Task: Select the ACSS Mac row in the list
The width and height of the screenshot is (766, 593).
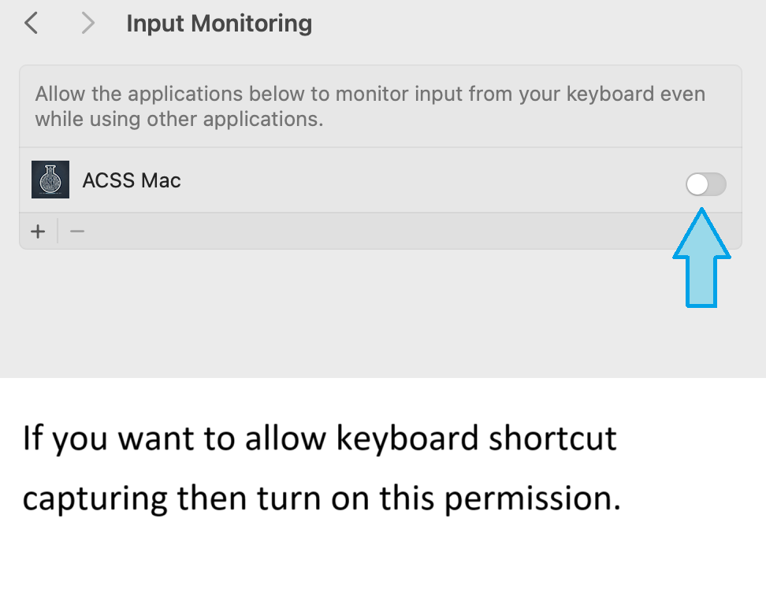Action: coord(381,180)
